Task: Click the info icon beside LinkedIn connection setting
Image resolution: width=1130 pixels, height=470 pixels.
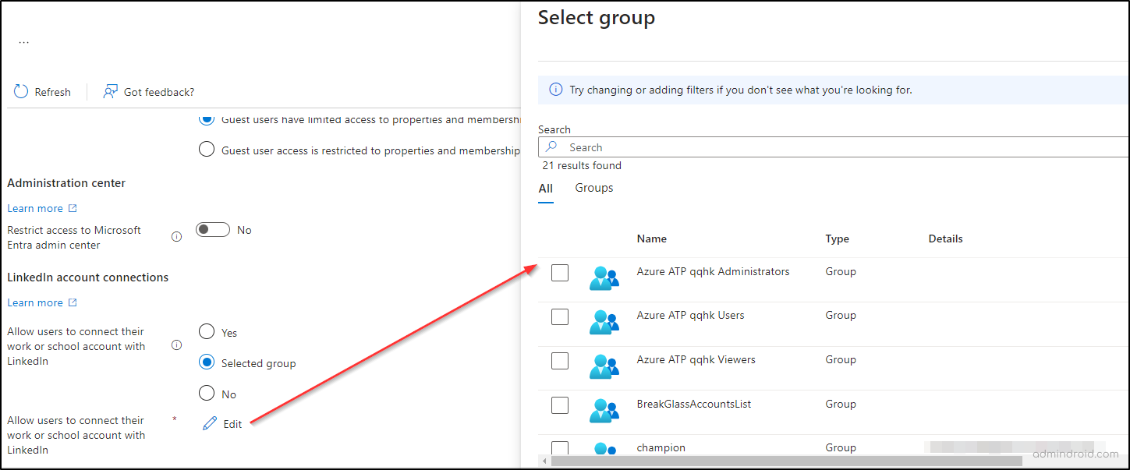Action: coord(176,344)
